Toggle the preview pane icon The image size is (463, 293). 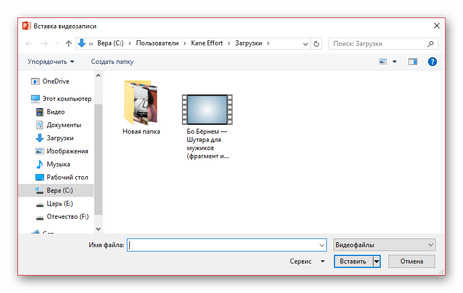(412, 62)
